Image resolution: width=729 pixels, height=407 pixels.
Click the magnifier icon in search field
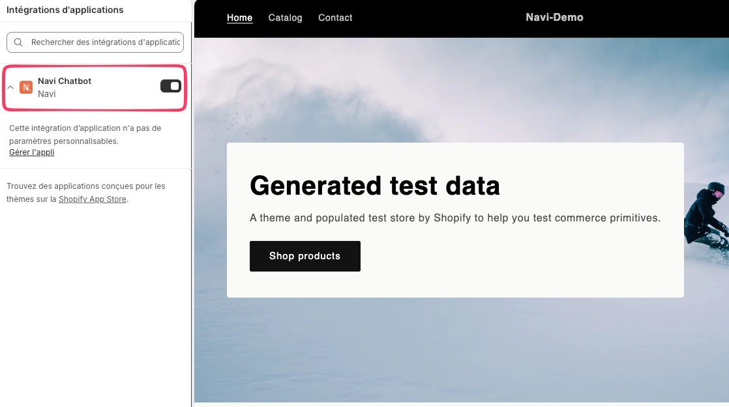click(18, 42)
